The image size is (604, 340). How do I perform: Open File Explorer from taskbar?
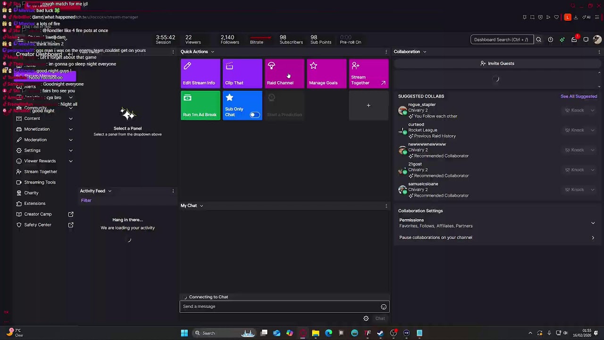[316, 333]
